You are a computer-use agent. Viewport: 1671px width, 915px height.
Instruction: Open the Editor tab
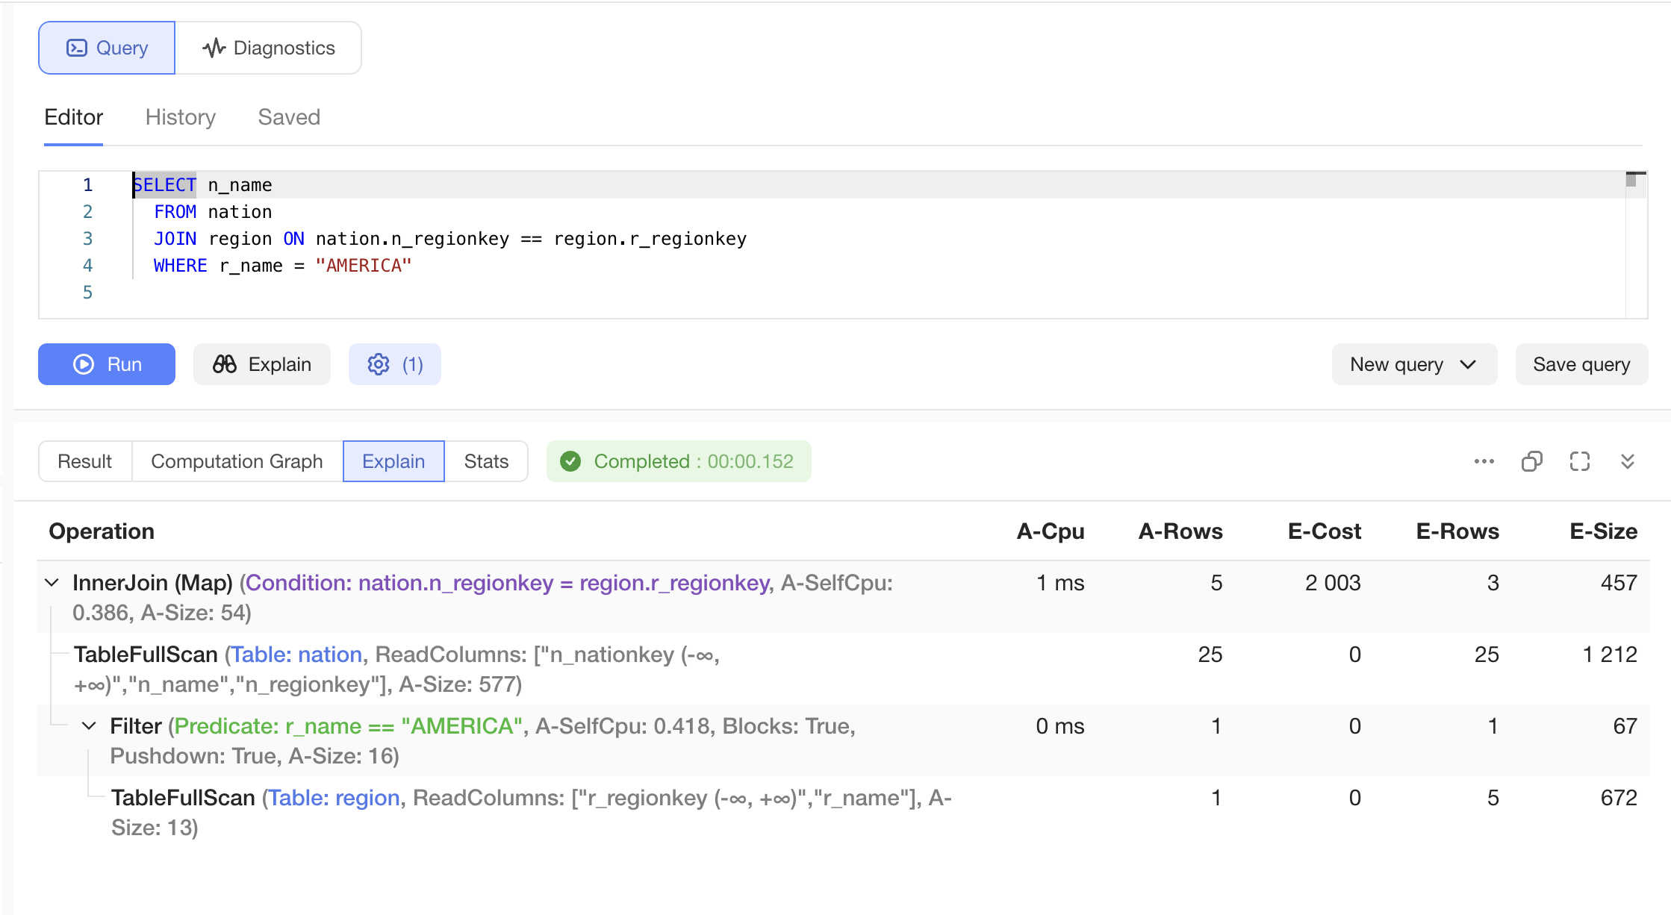(x=73, y=117)
